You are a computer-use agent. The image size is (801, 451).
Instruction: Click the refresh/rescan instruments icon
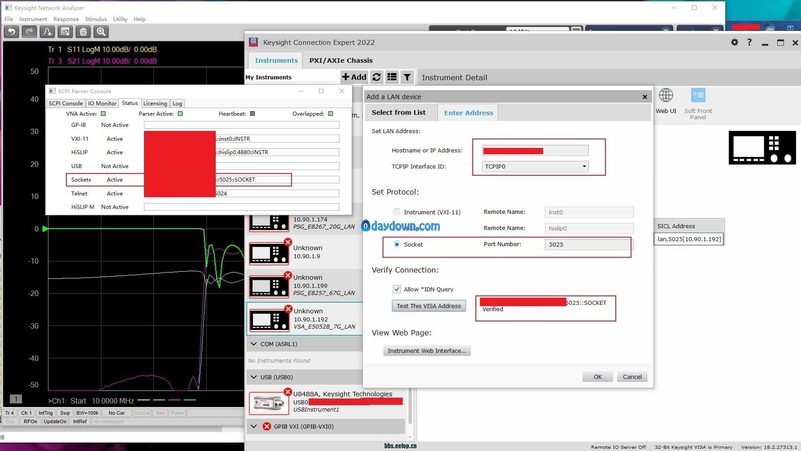[x=377, y=77]
